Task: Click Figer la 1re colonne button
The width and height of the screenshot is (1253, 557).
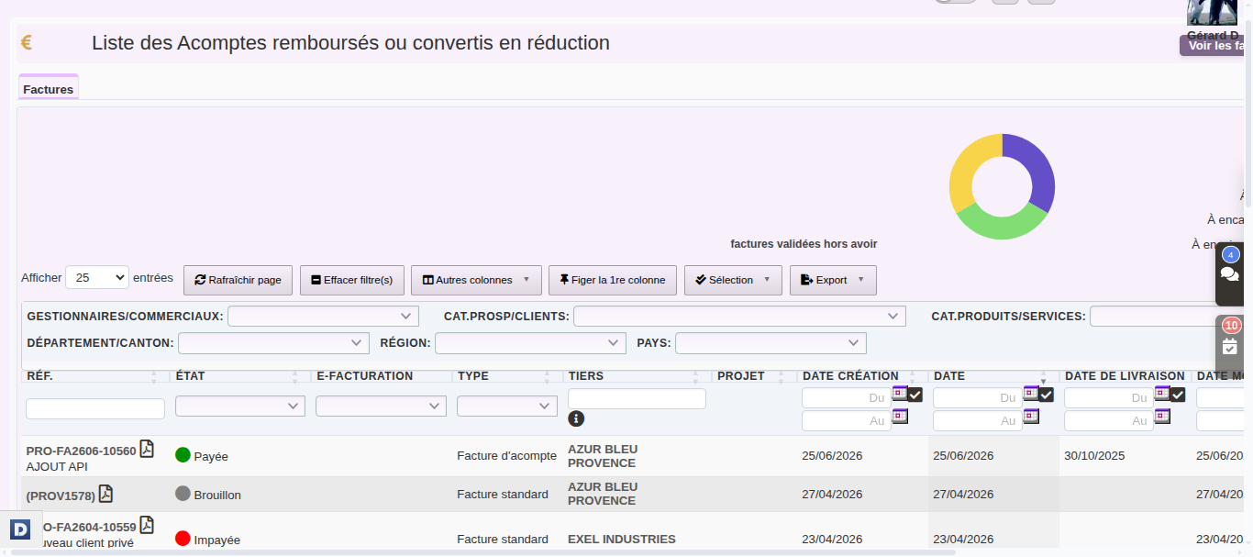Action: click(613, 280)
